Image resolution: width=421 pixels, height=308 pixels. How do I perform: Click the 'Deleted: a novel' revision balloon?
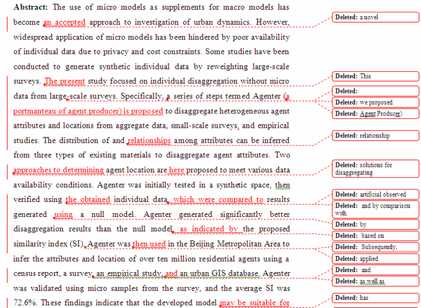[x=375, y=17]
